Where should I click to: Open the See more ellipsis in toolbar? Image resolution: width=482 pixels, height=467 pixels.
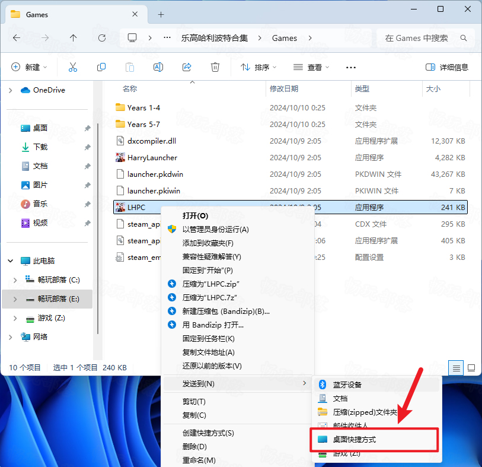click(351, 68)
